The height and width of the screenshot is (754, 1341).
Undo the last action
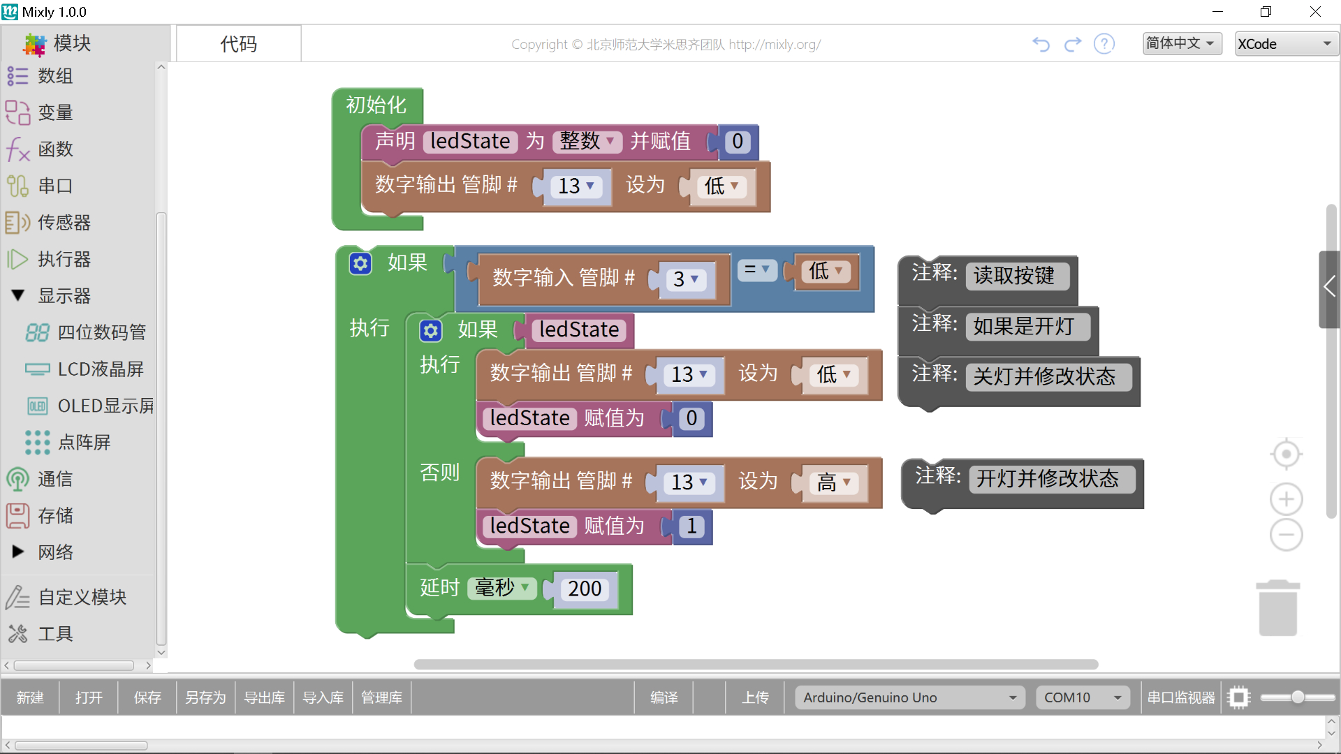[x=1040, y=43]
